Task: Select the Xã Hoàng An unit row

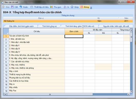Action: (68, 21)
